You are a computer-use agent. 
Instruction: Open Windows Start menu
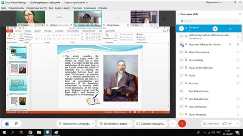(x=4, y=133)
